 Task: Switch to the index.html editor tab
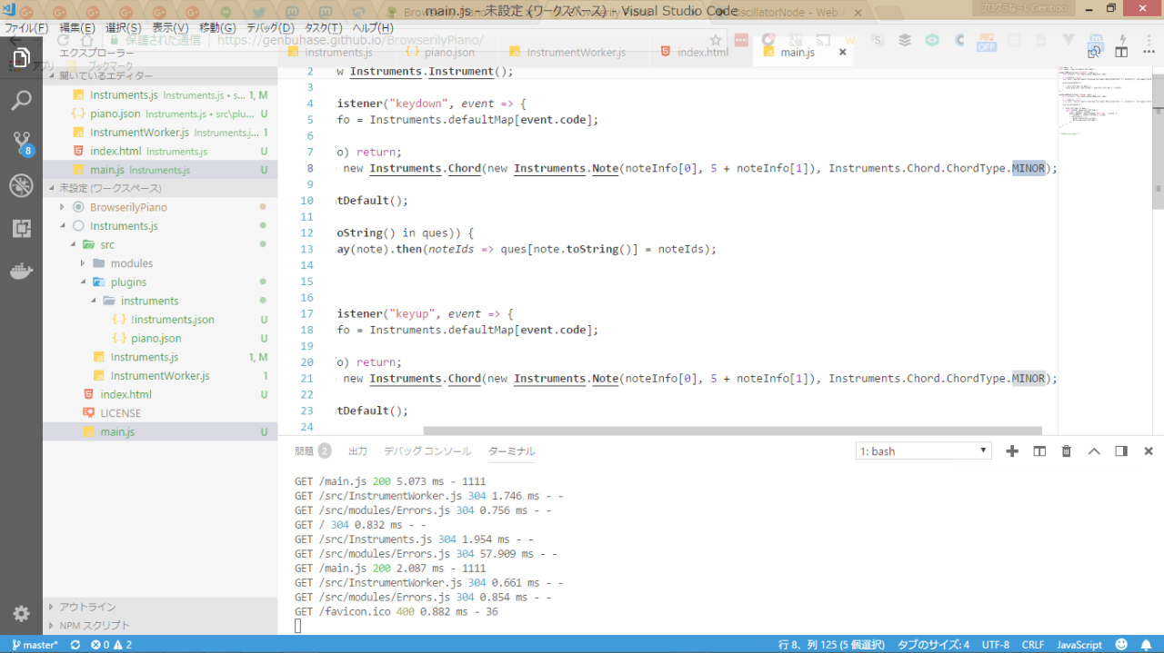[x=702, y=53]
